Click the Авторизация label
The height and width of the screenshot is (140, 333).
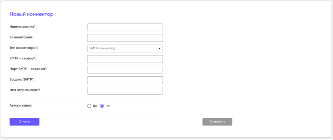pyautogui.click(x=21, y=105)
